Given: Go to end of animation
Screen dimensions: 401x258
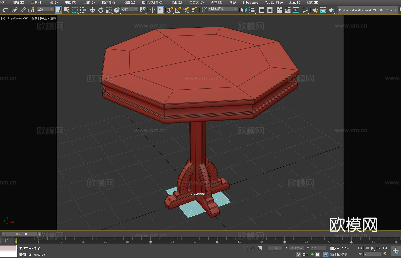Looking at the screenshot, I should (x=385, y=248).
